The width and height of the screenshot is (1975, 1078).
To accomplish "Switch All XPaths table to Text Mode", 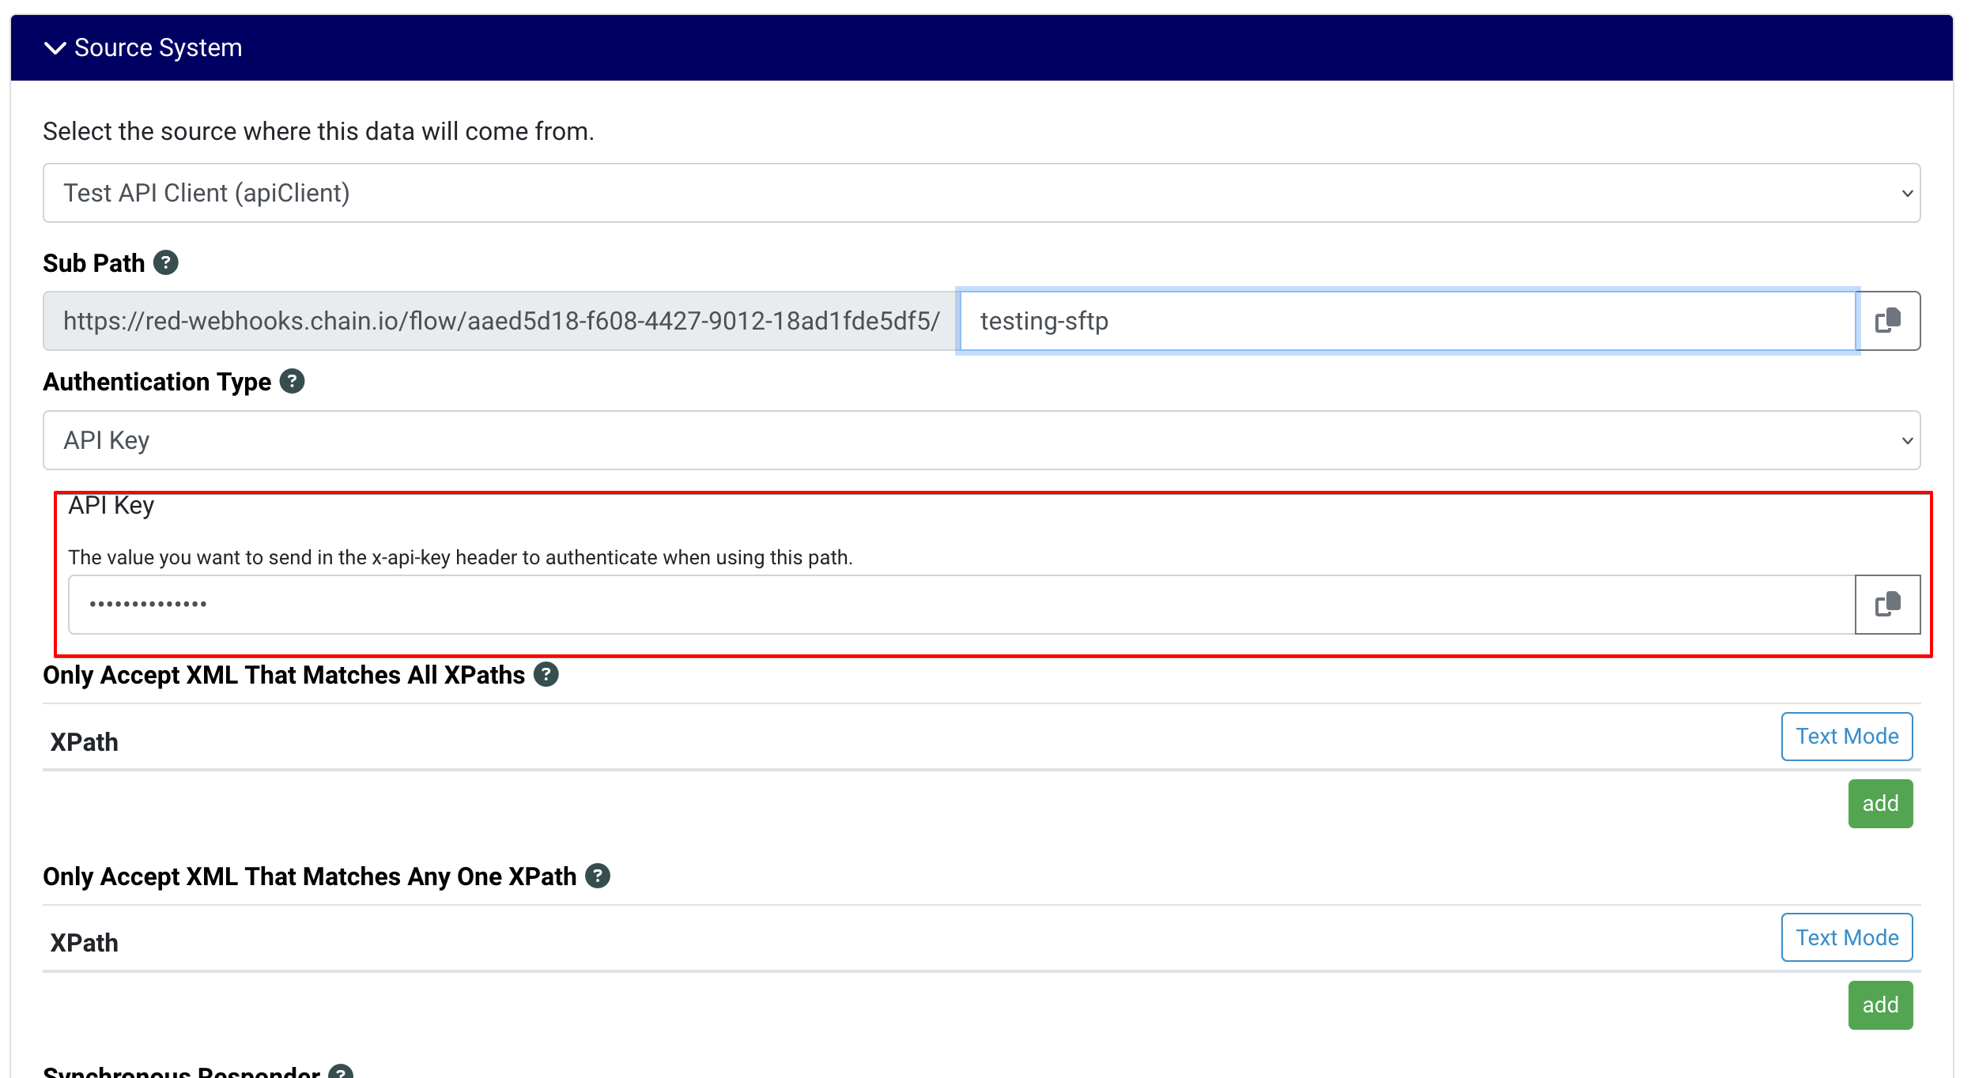I will point(1846,737).
